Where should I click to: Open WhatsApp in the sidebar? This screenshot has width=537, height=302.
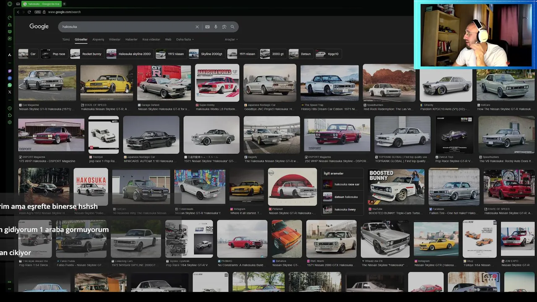[10, 85]
